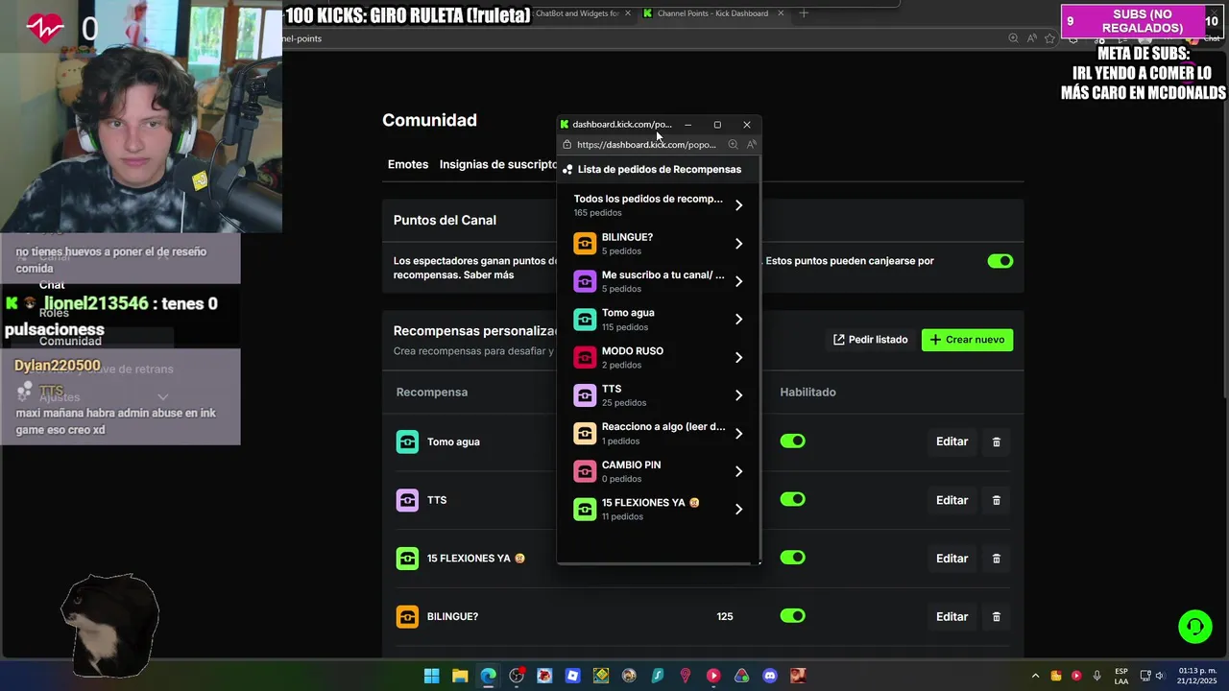Delete the TTS reward
The width and height of the screenshot is (1229, 691).
[996, 500]
